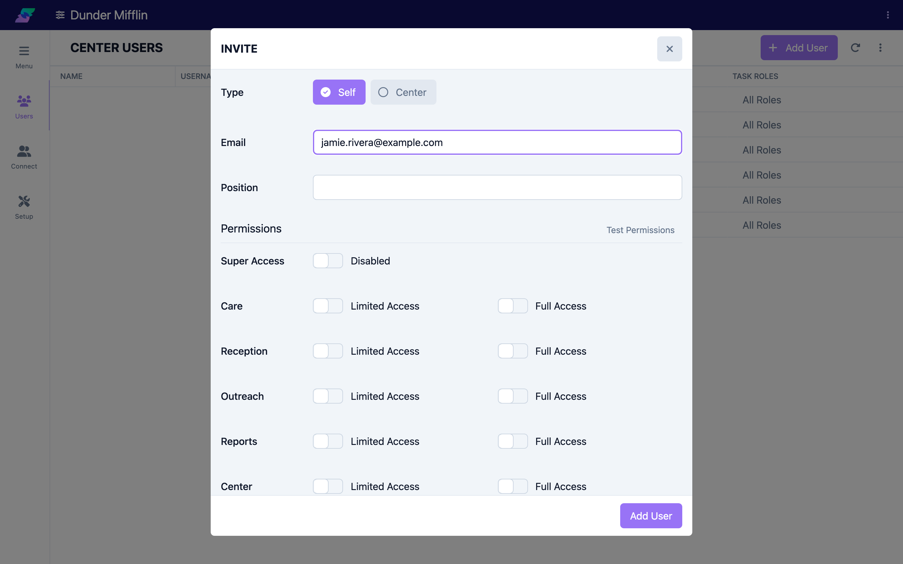Image resolution: width=903 pixels, height=564 pixels.
Task: Click the last All Roles table cell
Action: [x=762, y=225]
